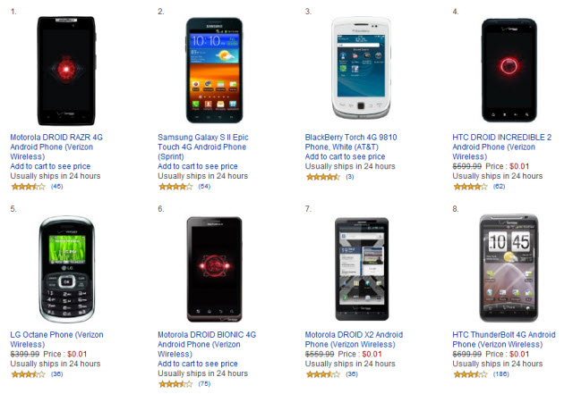Click star rating of Motorola DROID X2
Image resolution: width=573 pixels, height=394 pixels.
323,374
